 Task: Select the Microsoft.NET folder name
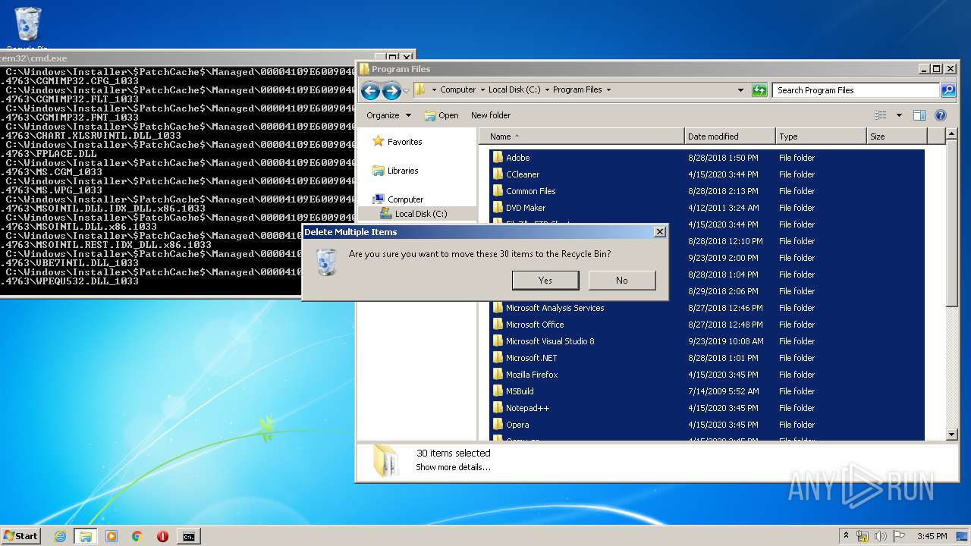pos(531,358)
